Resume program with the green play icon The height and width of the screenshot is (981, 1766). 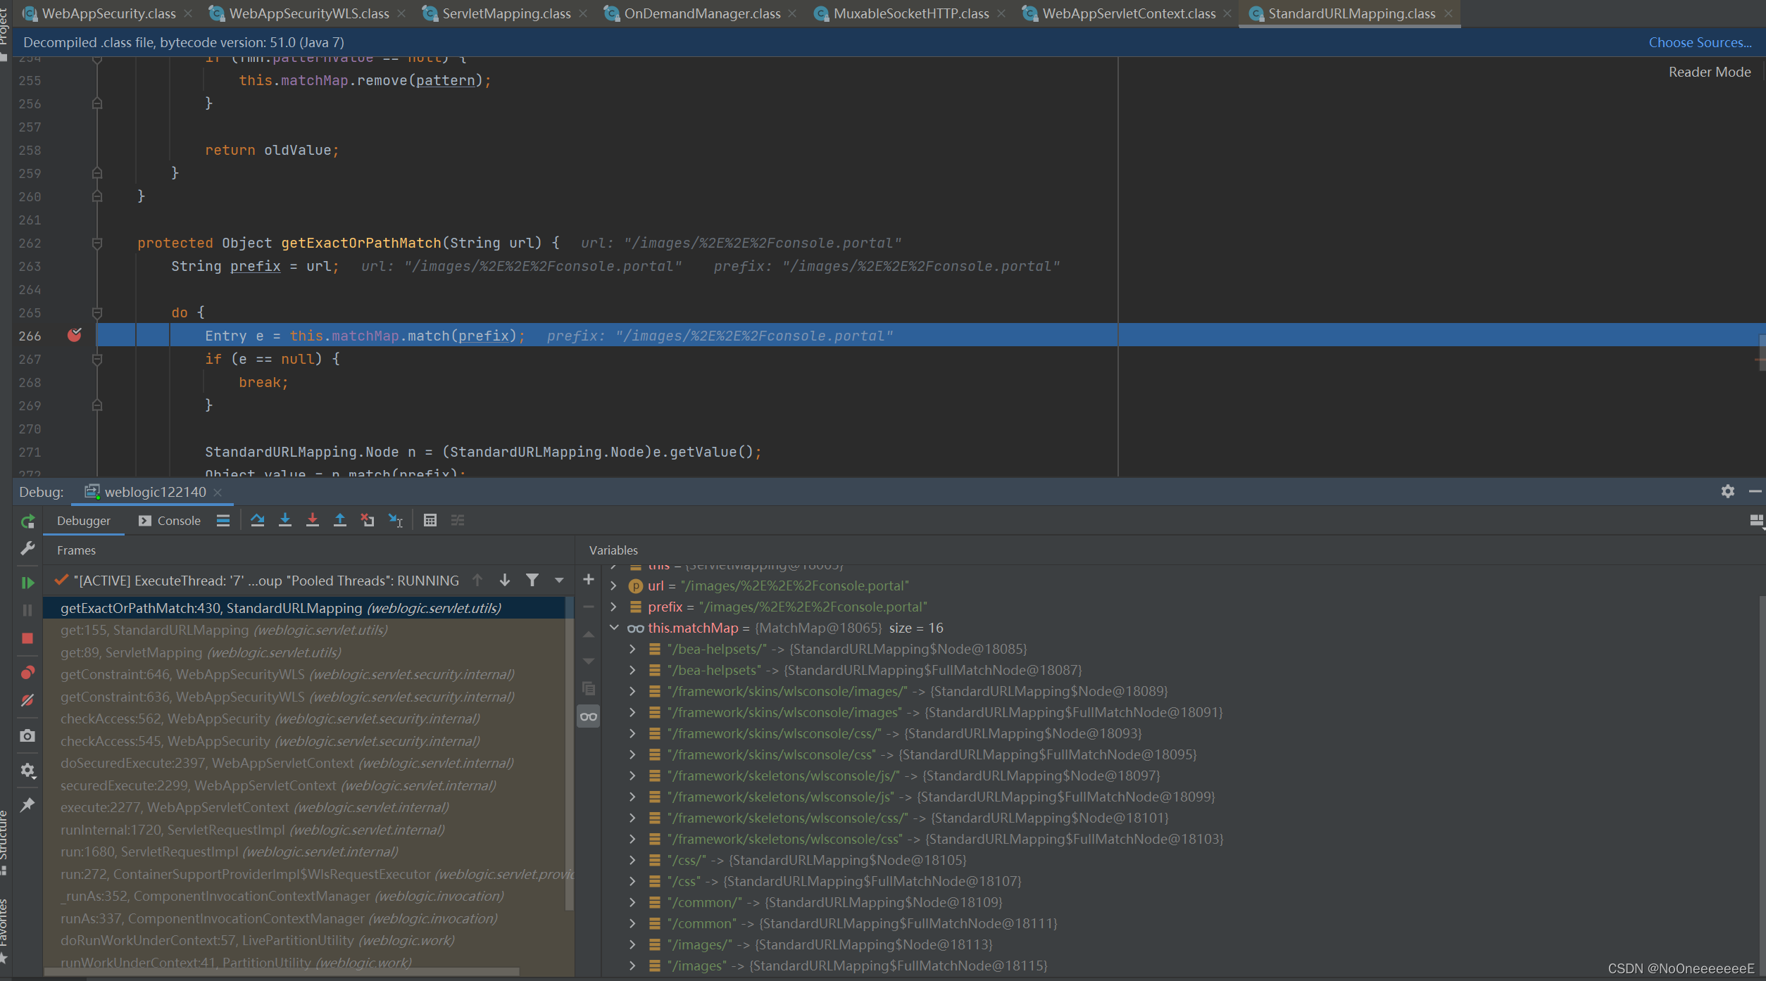(27, 583)
